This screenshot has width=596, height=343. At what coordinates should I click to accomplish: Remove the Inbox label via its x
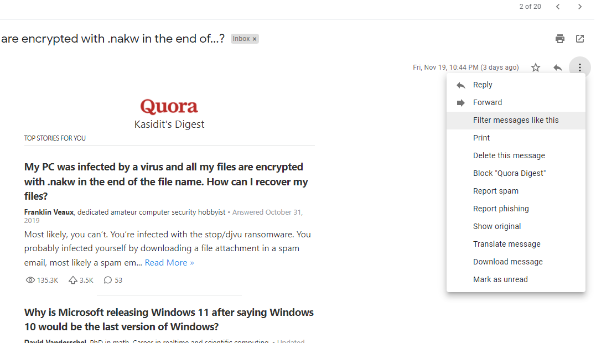click(255, 39)
